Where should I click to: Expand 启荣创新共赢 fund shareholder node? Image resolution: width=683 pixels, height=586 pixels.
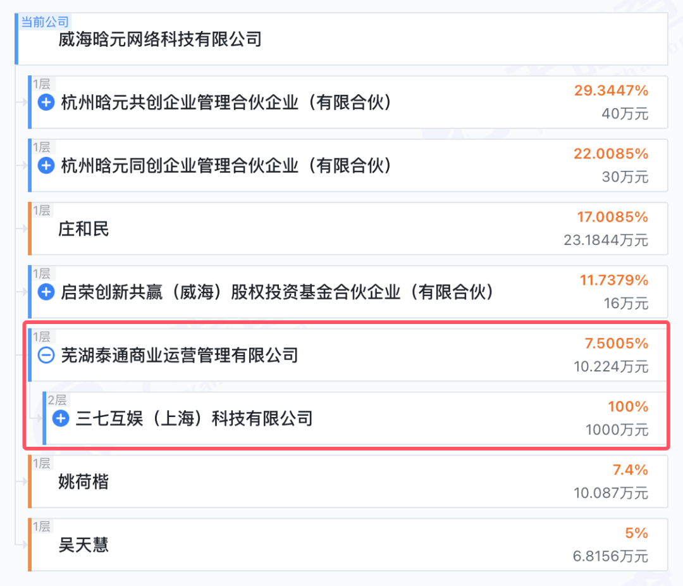(x=46, y=292)
